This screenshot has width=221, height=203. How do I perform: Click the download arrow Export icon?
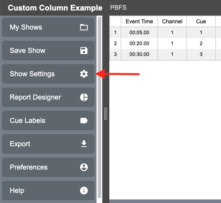pyautogui.click(x=84, y=144)
